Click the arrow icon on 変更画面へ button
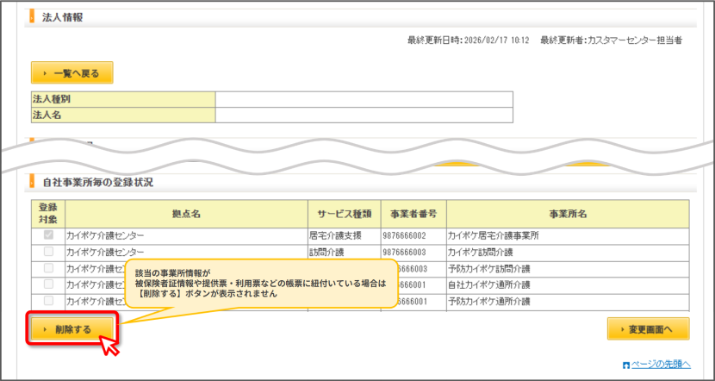Viewport: 715px width, 381px height. (623, 329)
